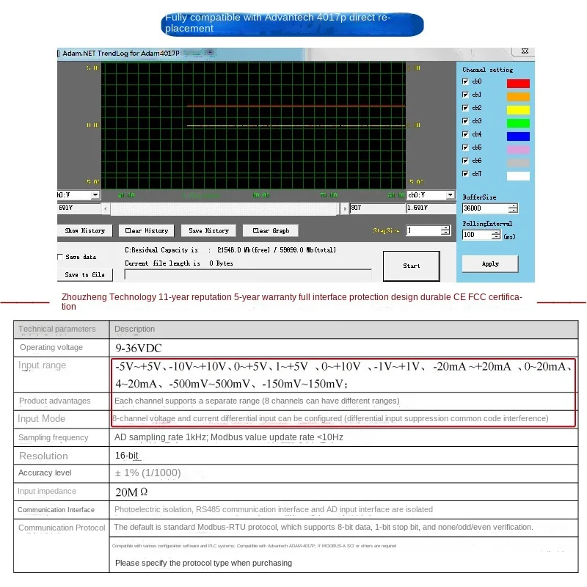Click the history scrollbar left arrow

tap(106, 208)
